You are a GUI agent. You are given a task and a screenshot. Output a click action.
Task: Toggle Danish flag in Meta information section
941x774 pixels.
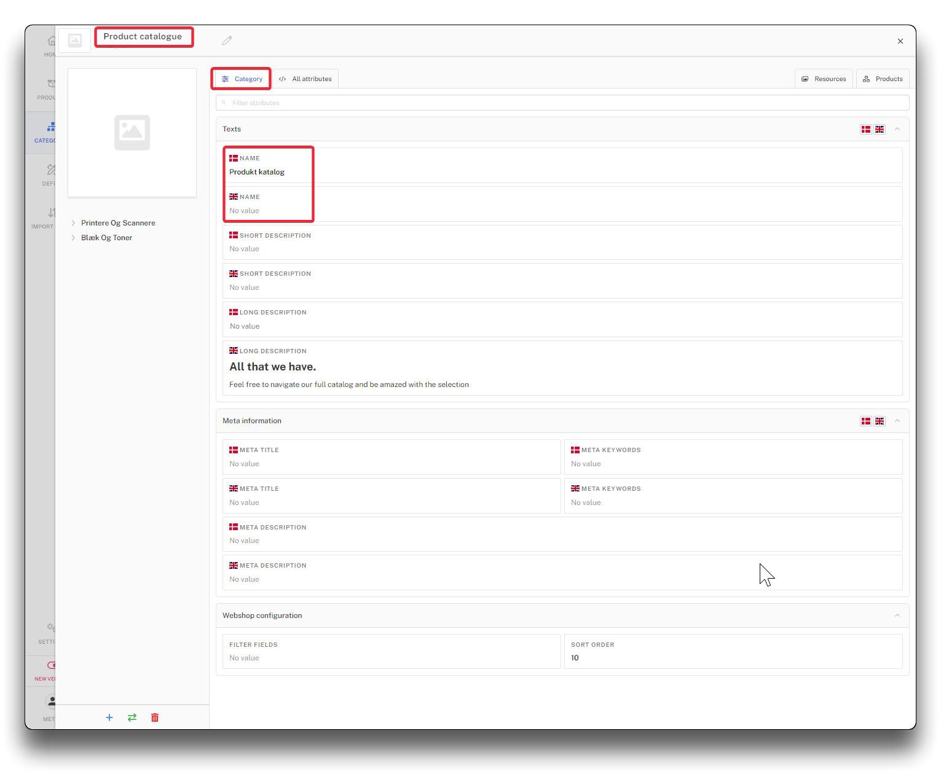(866, 421)
